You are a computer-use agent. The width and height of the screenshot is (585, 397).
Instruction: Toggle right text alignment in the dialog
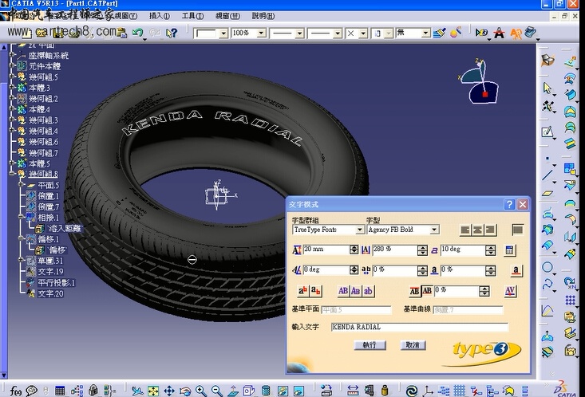point(490,230)
